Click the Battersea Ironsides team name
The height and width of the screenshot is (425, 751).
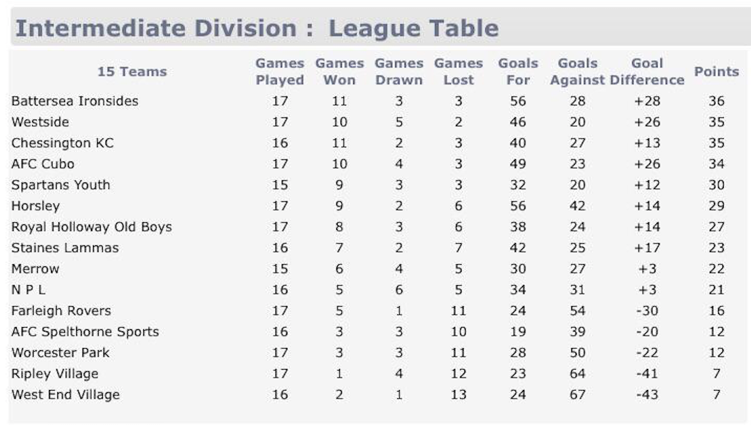[75, 101]
